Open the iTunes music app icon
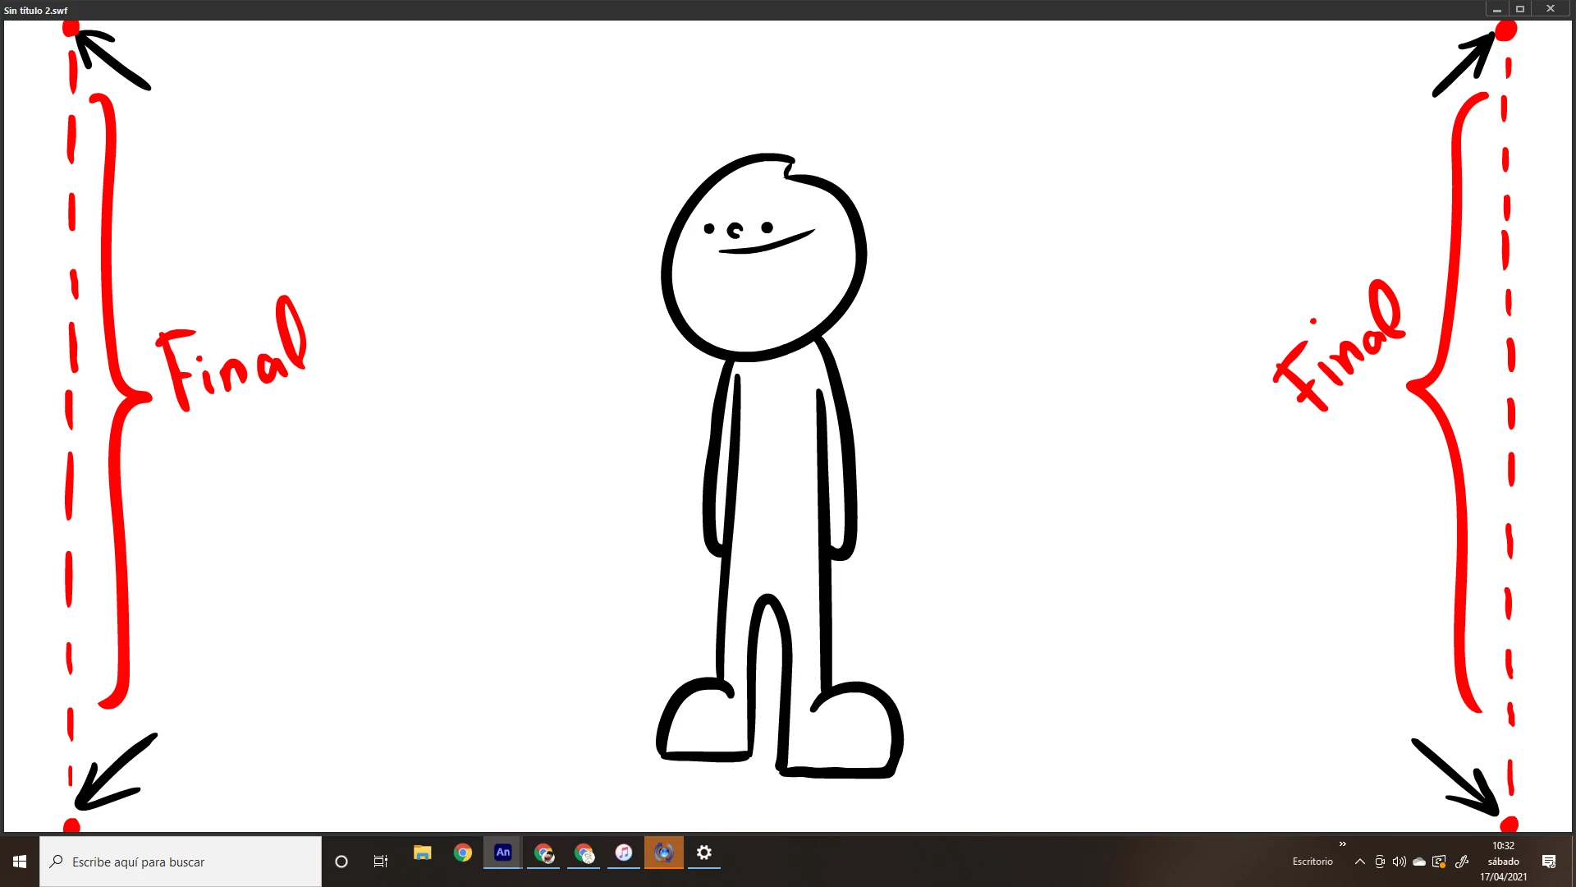This screenshot has height=887, width=1576. coord(624,853)
